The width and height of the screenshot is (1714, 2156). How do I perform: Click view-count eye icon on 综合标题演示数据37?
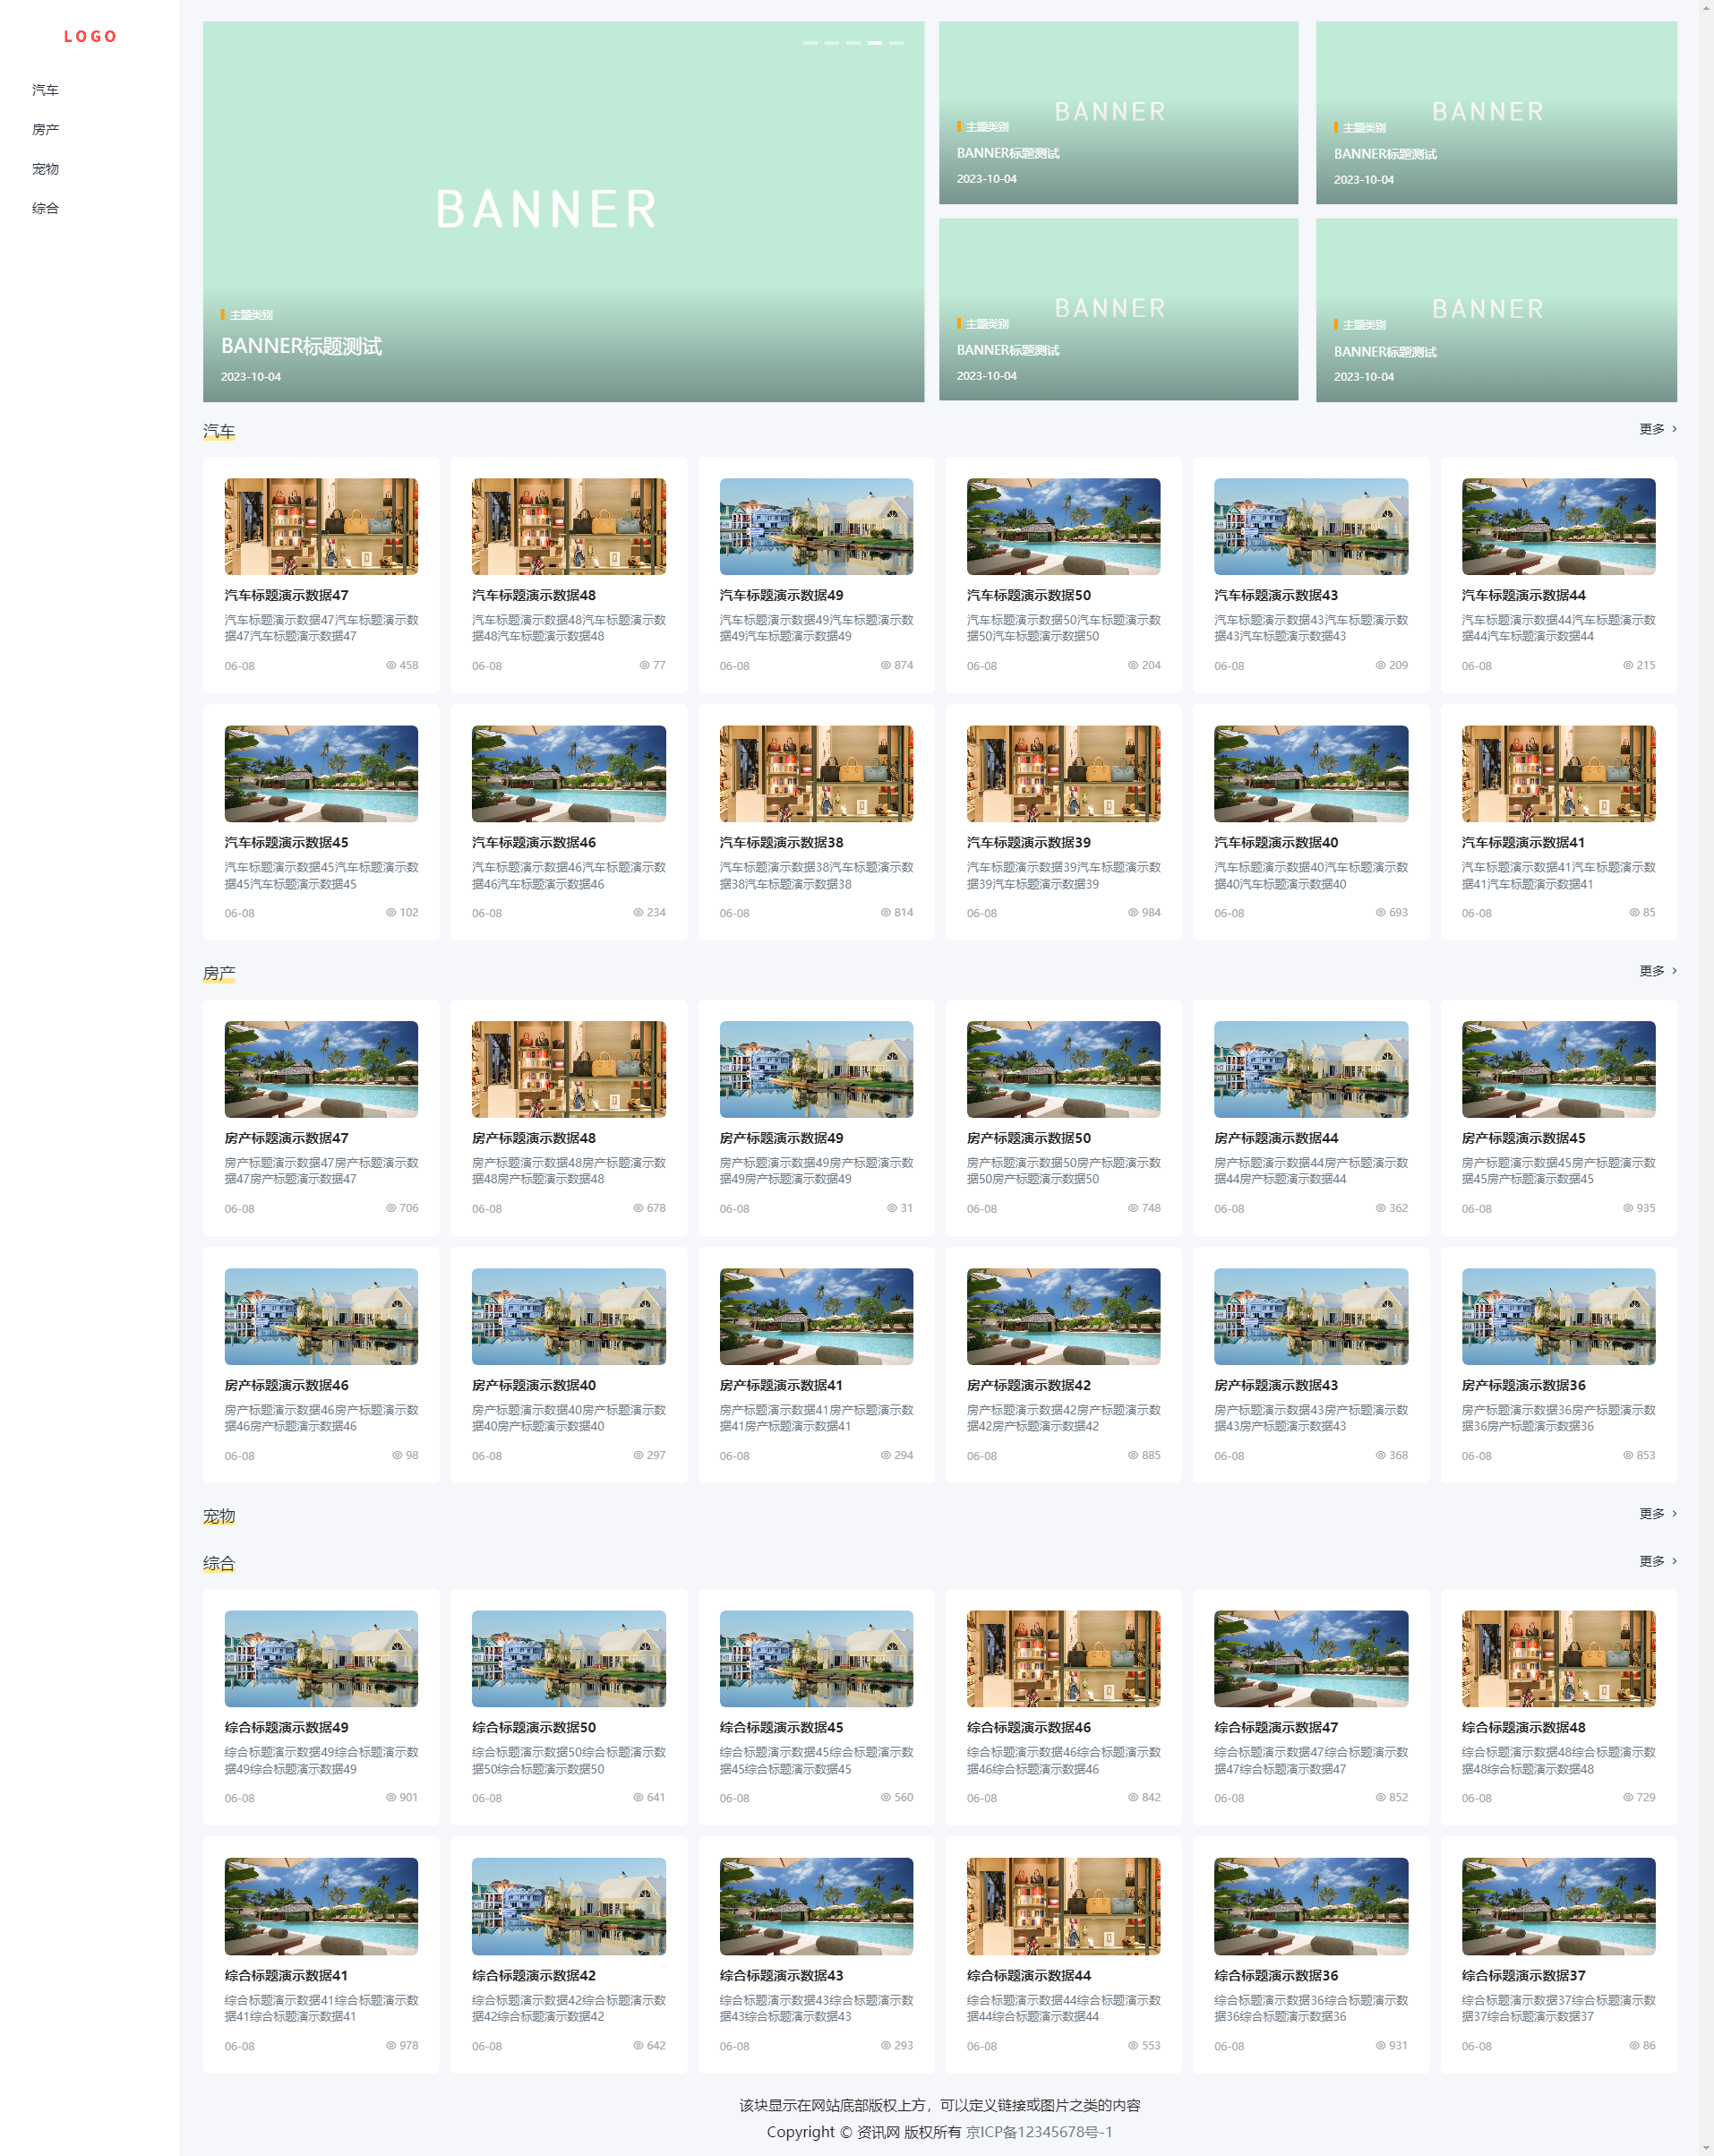coord(1634,2045)
